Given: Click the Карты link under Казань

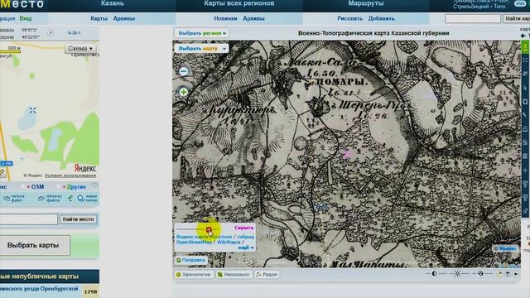Looking at the screenshot, I should (x=99, y=18).
